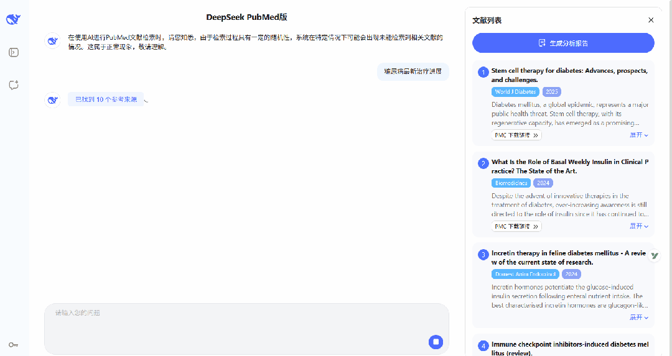Click the number 4 reference badge

pos(483,345)
